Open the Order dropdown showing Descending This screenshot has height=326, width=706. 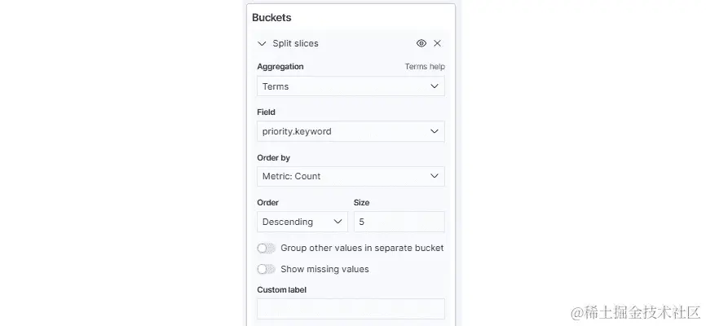tap(302, 222)
